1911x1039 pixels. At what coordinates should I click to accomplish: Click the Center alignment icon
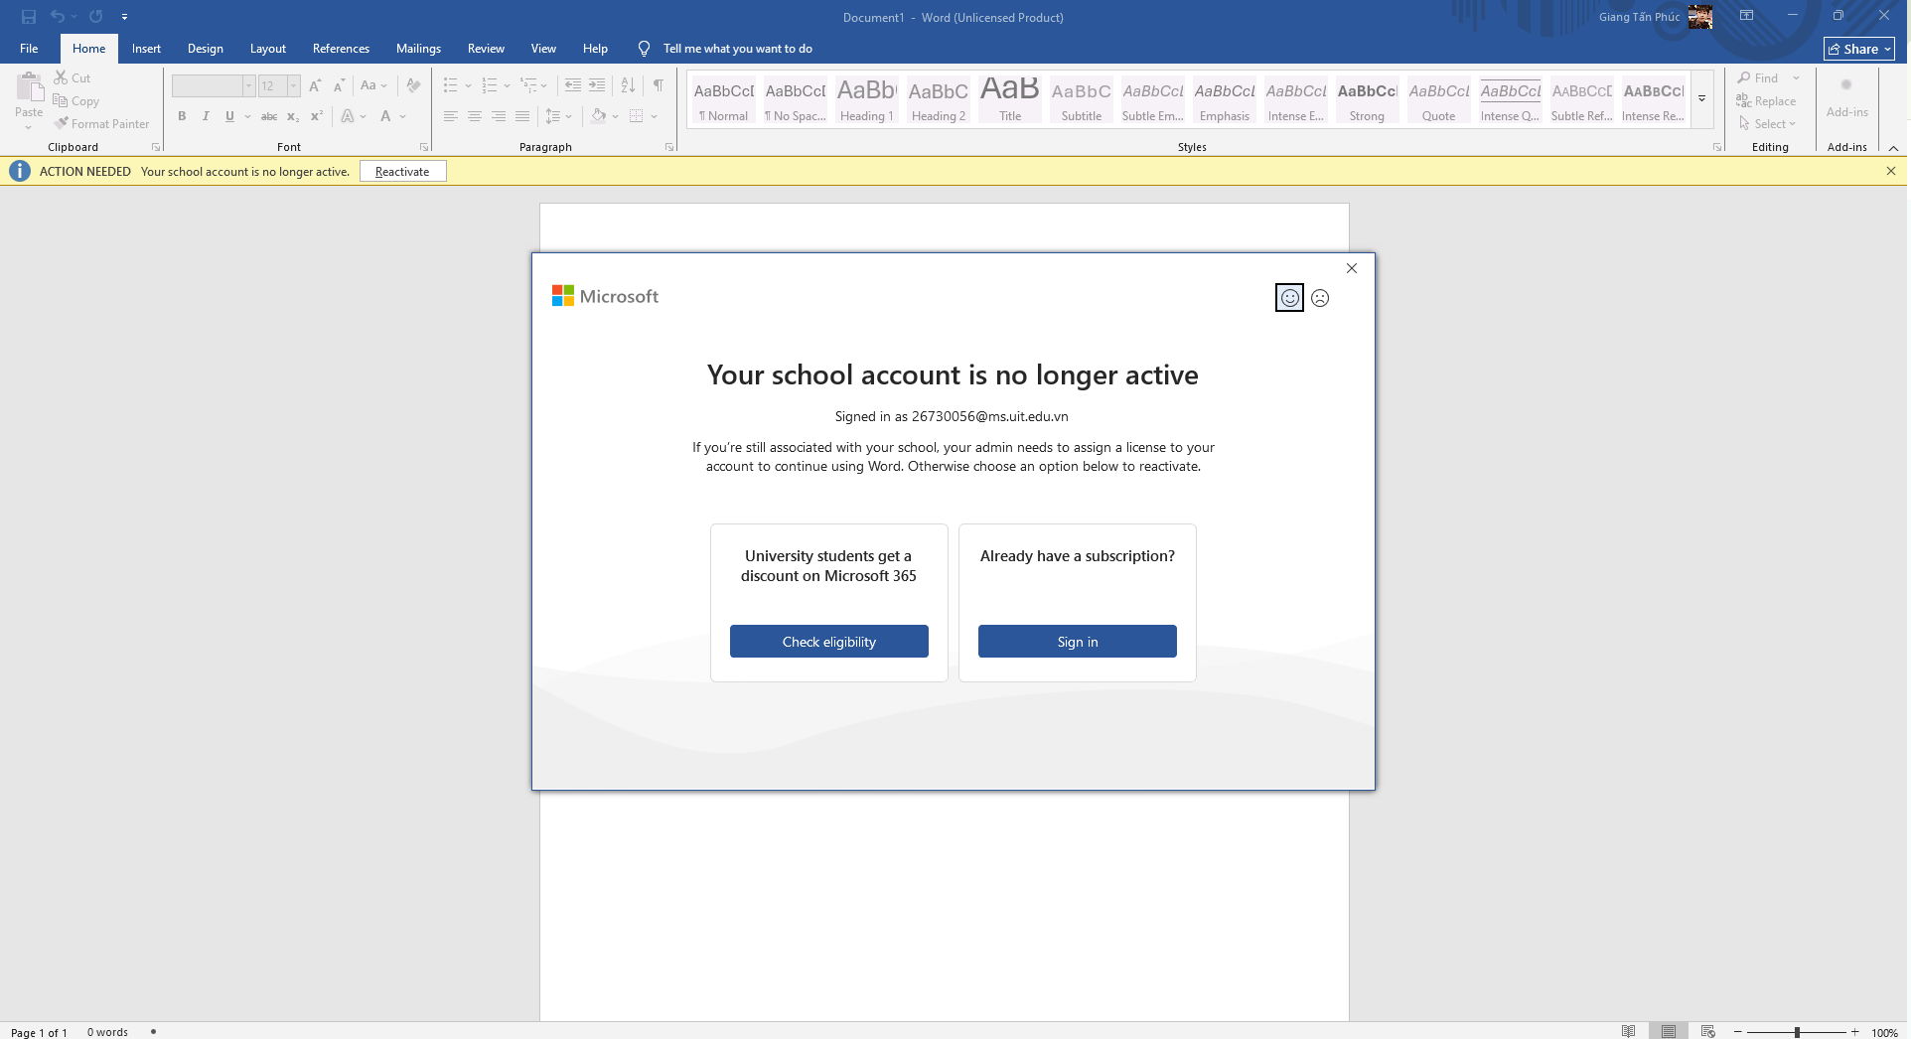[475, 116]
